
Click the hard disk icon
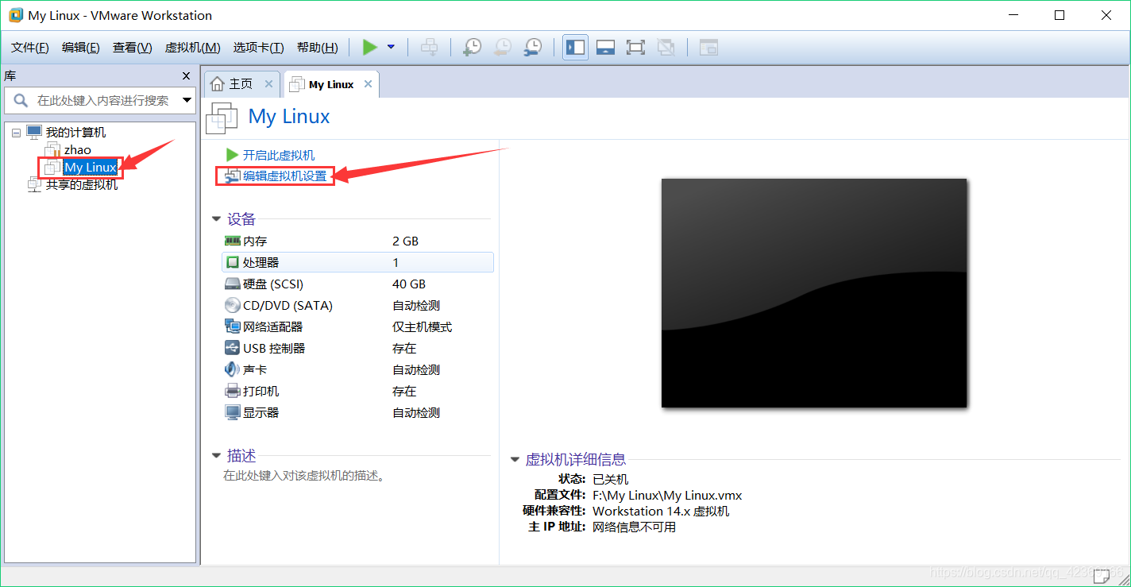point(233,284)
